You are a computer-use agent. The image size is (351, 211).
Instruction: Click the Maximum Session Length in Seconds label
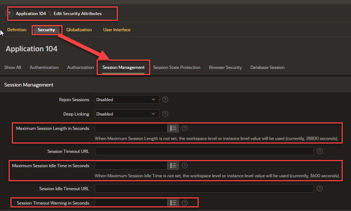[52, 128]
